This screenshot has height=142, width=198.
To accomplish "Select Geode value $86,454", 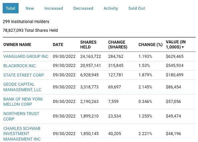I will pos(173,87).
